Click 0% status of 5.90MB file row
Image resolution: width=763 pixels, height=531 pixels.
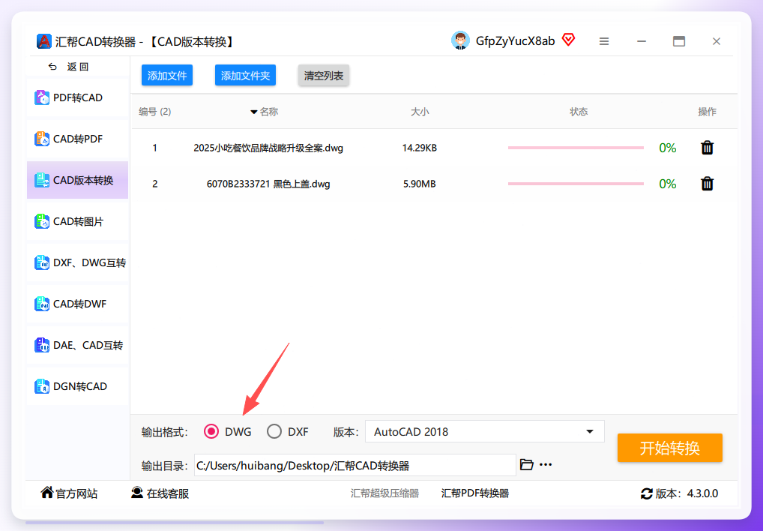668,184
